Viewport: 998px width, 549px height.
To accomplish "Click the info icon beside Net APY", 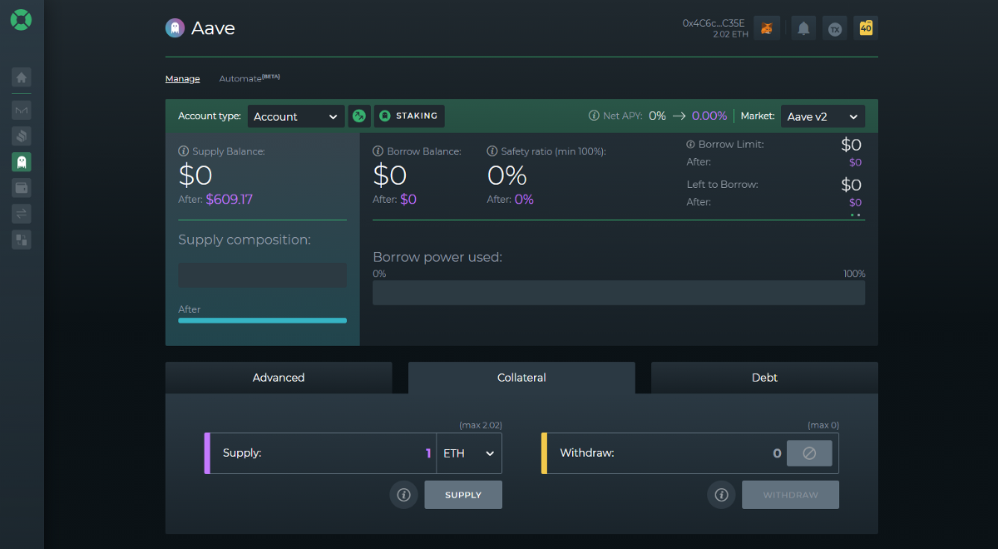I will coord(594,116).
